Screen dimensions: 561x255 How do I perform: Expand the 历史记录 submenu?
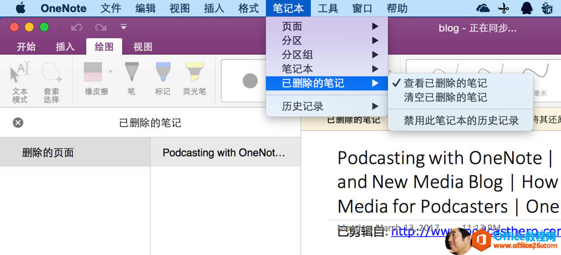click(327, 106)
